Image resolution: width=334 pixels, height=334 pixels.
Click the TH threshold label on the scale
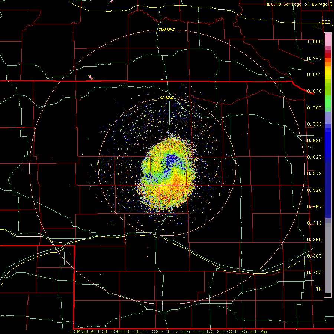[319, 289]
